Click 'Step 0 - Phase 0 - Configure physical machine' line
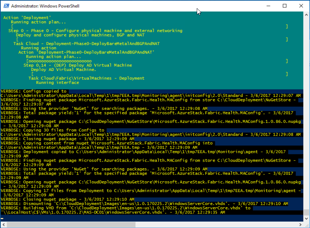310x228 pixels. point(95,31)
